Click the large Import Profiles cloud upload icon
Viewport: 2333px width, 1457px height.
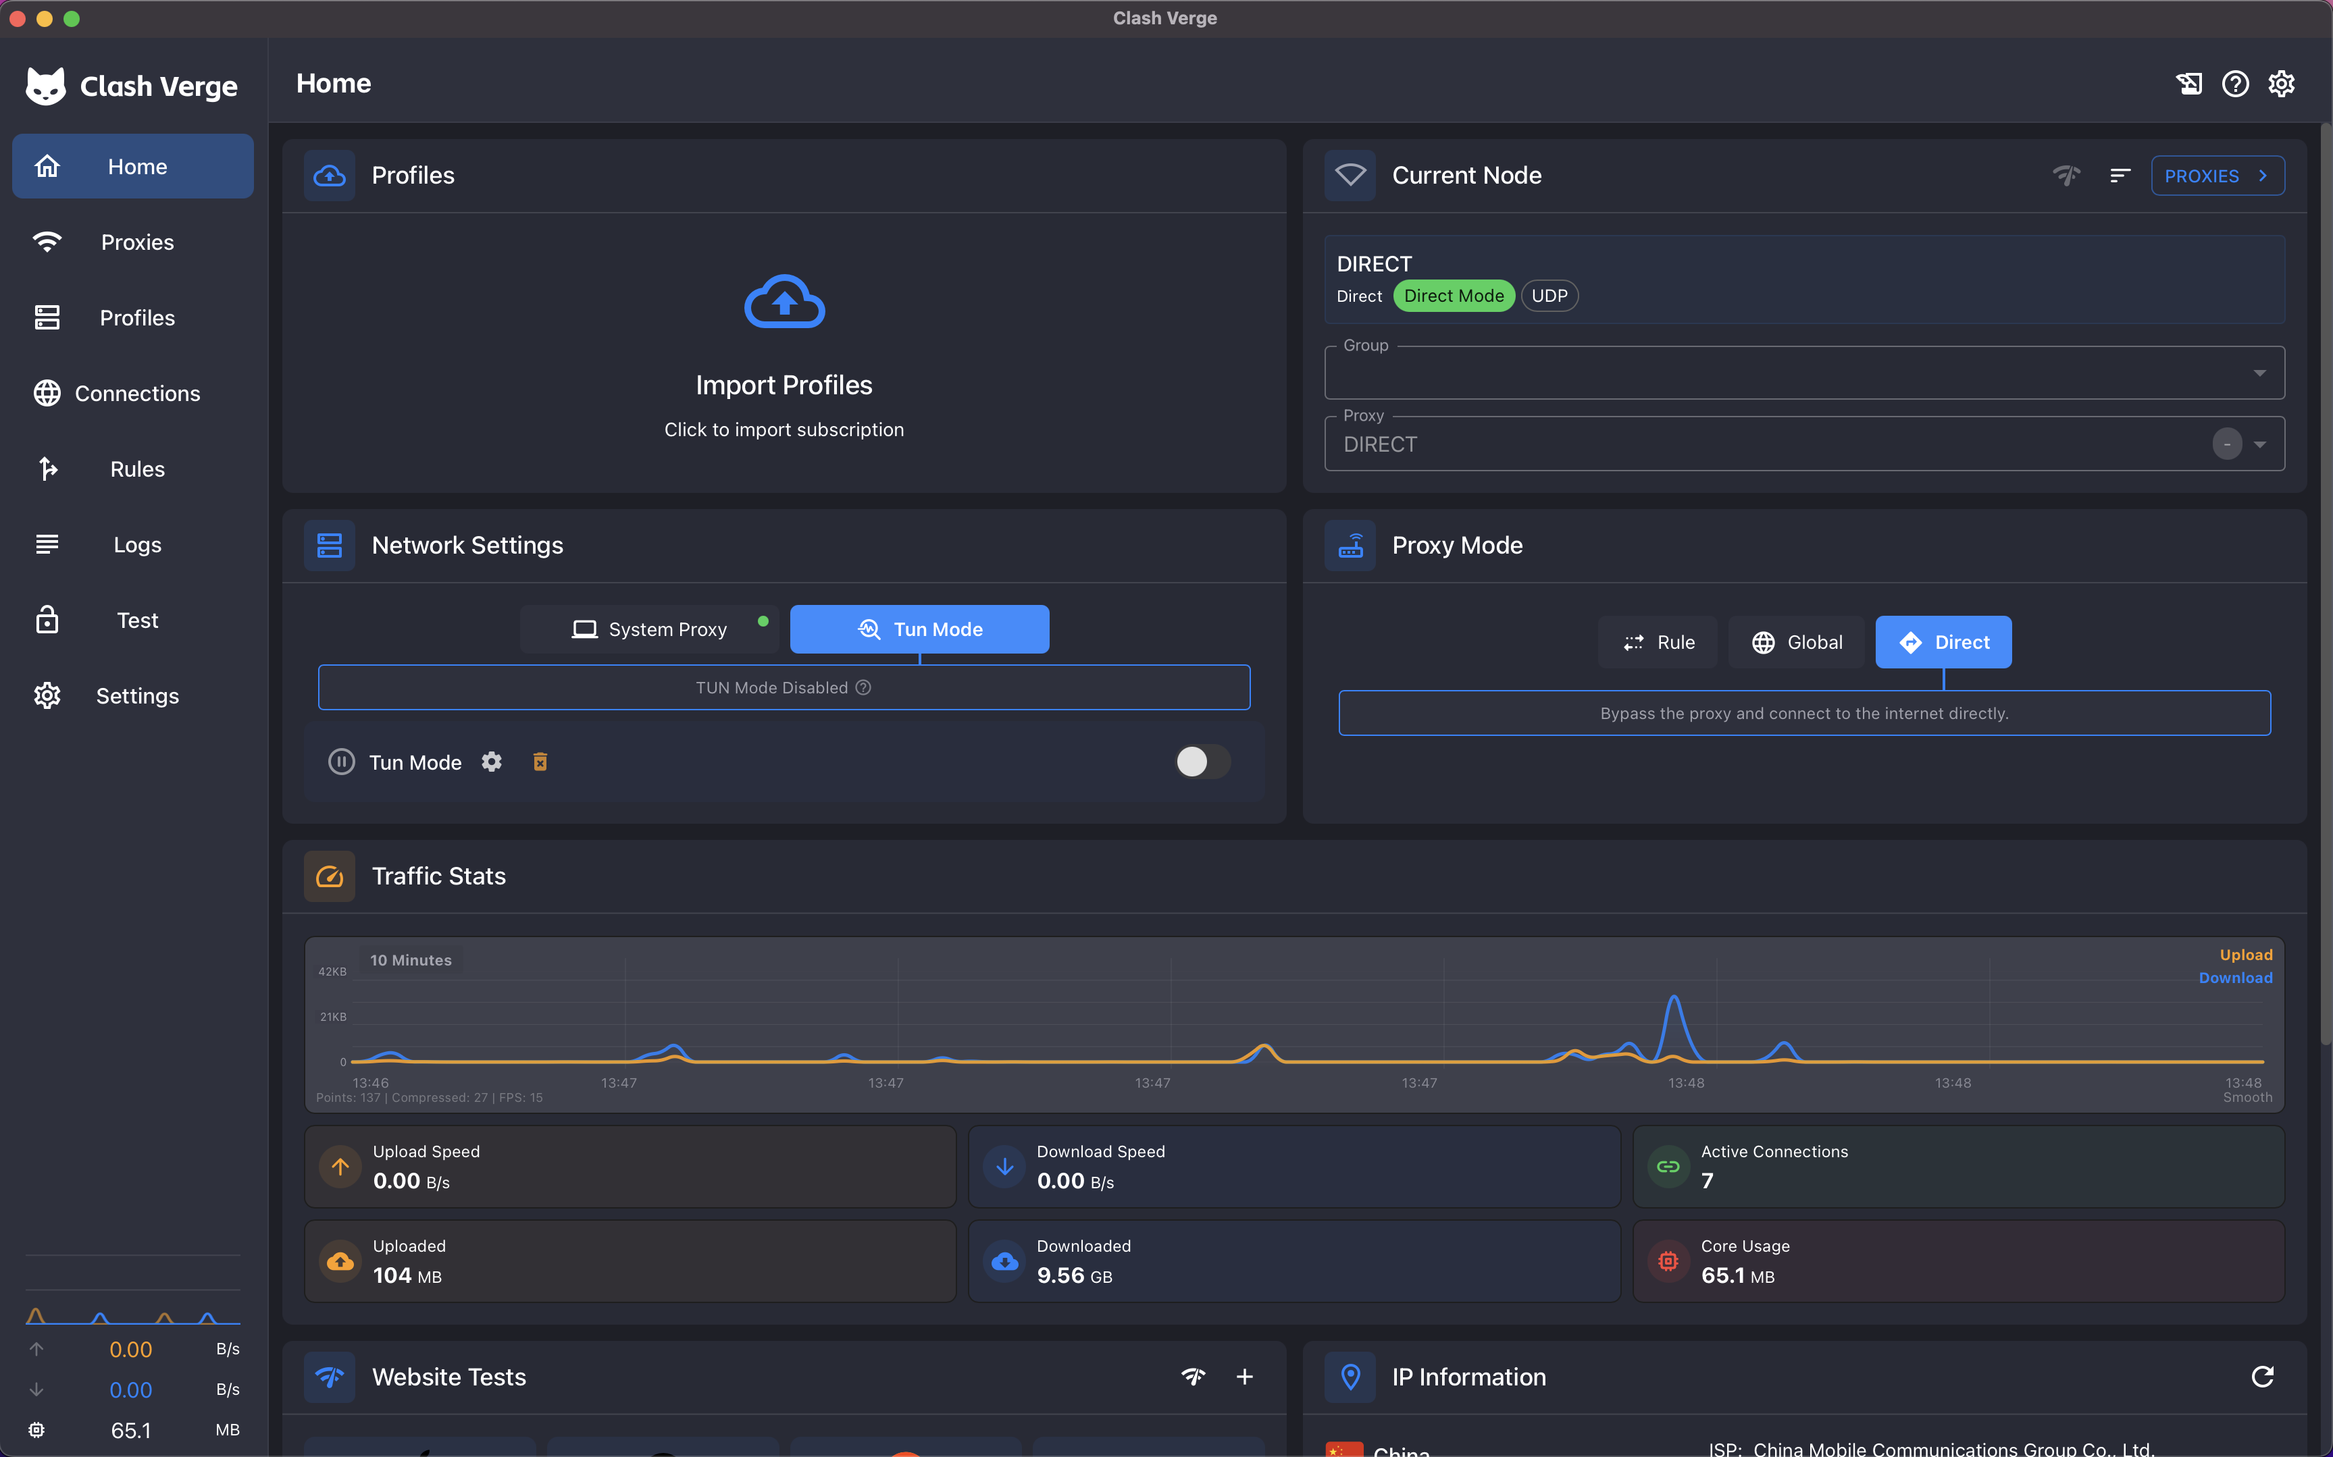(x=784, y=302)
